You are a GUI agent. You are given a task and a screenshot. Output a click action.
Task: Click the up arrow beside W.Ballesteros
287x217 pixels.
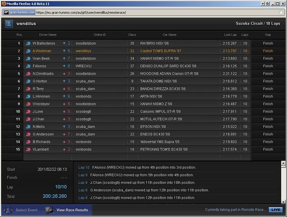pyautogui.click(x=64, y=43)
